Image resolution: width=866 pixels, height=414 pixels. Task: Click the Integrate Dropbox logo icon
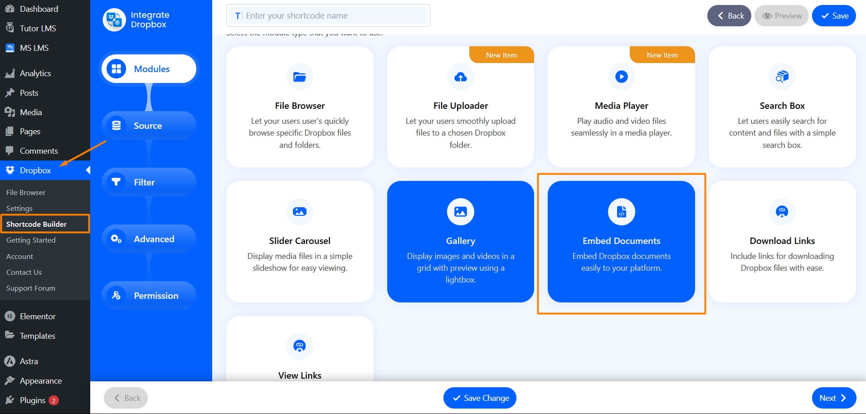(x=114, y=20)
